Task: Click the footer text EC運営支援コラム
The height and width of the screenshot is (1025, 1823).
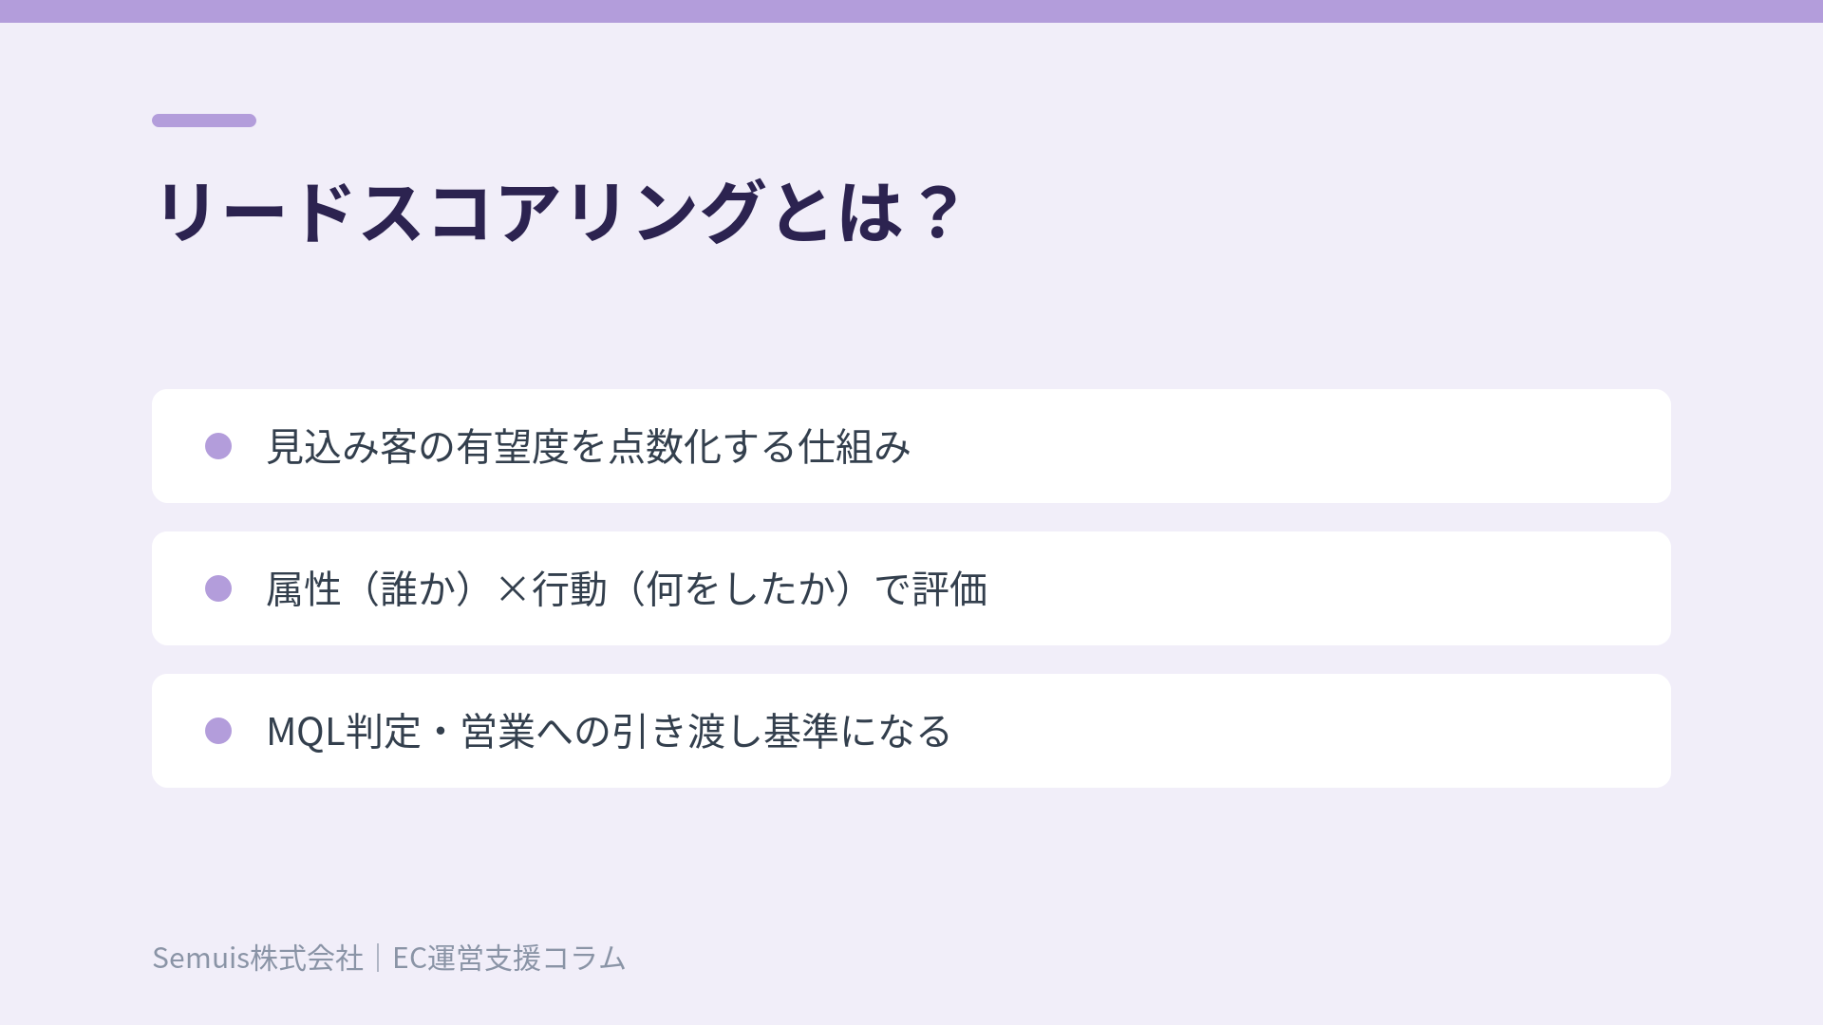Action: 509,958
